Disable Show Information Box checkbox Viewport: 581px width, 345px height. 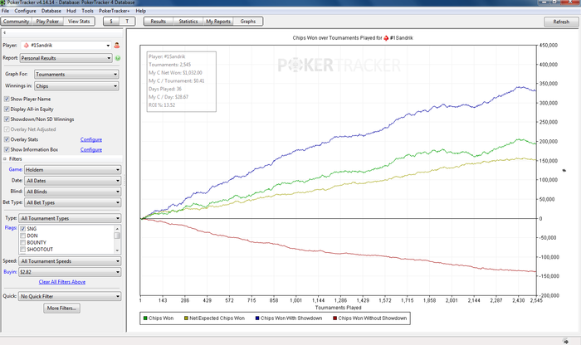[x=7, y=149]
